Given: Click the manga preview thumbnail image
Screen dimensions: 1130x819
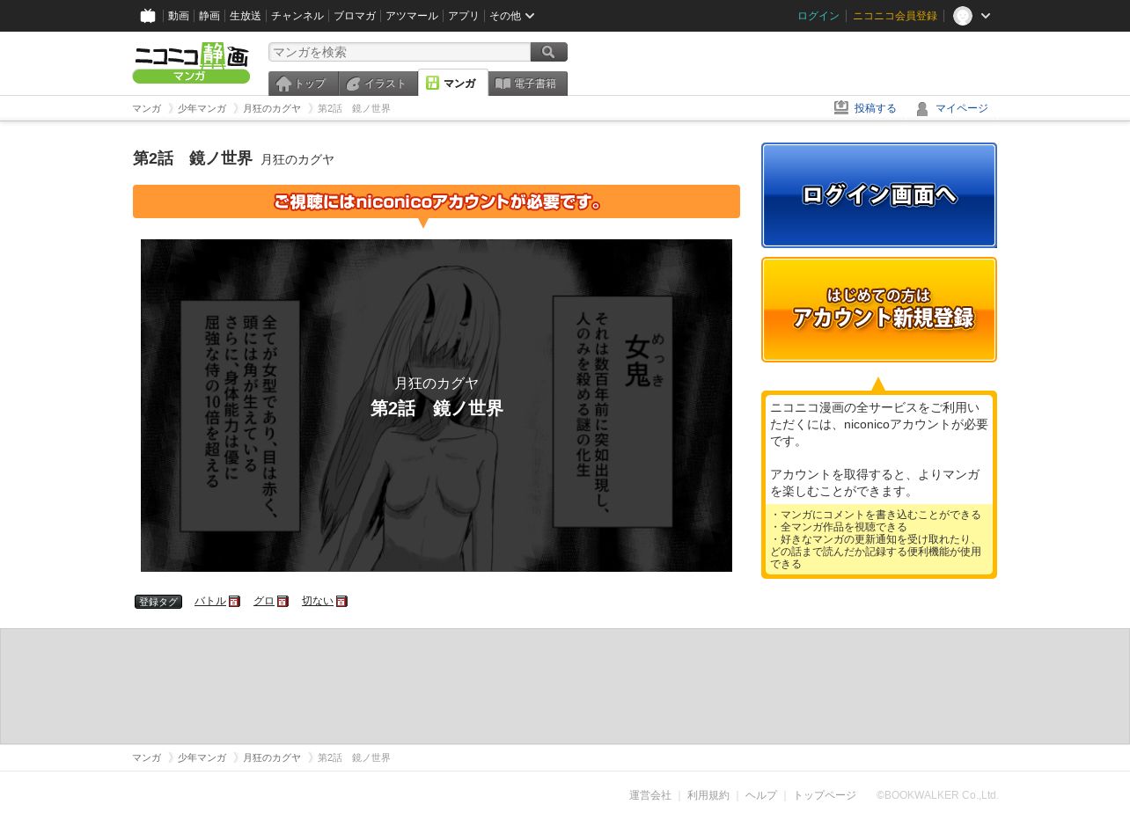Looking at the screenshot, I should pyautogui.click(x=437, y=406).
